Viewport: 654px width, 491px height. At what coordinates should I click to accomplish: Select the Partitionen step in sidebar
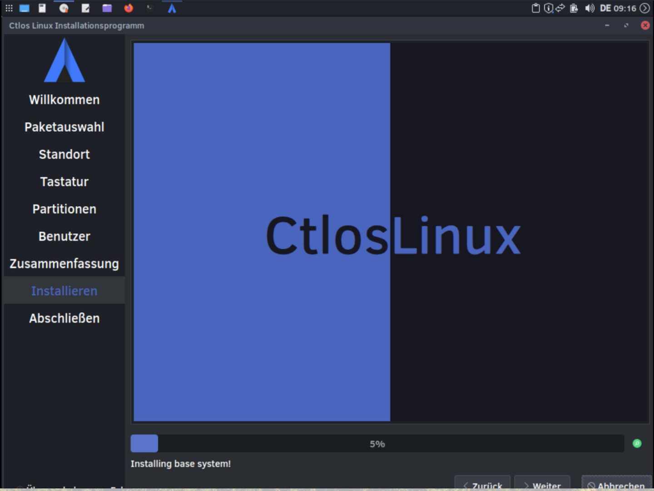(x=64, y=209)
